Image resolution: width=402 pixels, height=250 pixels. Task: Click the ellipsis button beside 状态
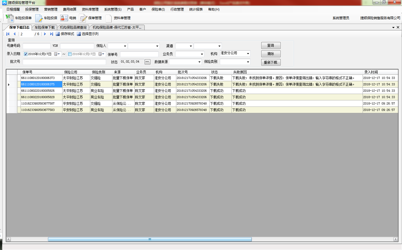tap(147, 62)
